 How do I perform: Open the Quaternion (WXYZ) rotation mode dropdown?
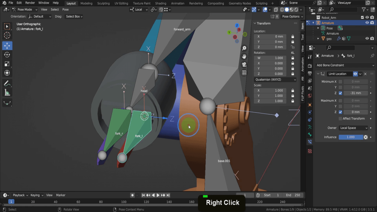pyautogui.click(x=275, y=79)
